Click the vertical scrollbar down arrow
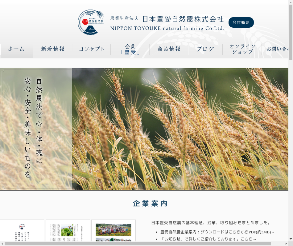The width and height of the screenshot is (293, 246). click(x=291, y=239)
